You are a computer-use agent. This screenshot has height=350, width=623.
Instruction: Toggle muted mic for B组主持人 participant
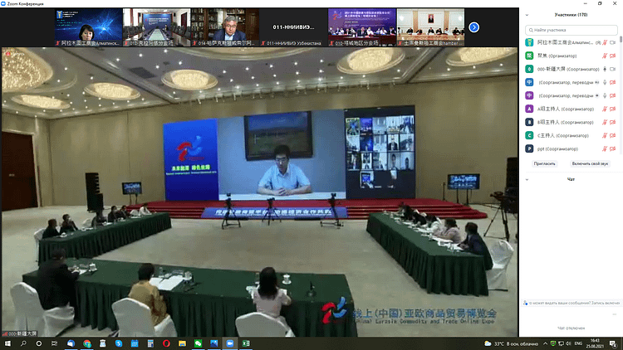(x=605, y=122)
